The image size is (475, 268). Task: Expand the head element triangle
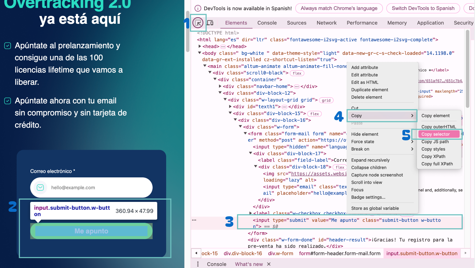[200, 46]
